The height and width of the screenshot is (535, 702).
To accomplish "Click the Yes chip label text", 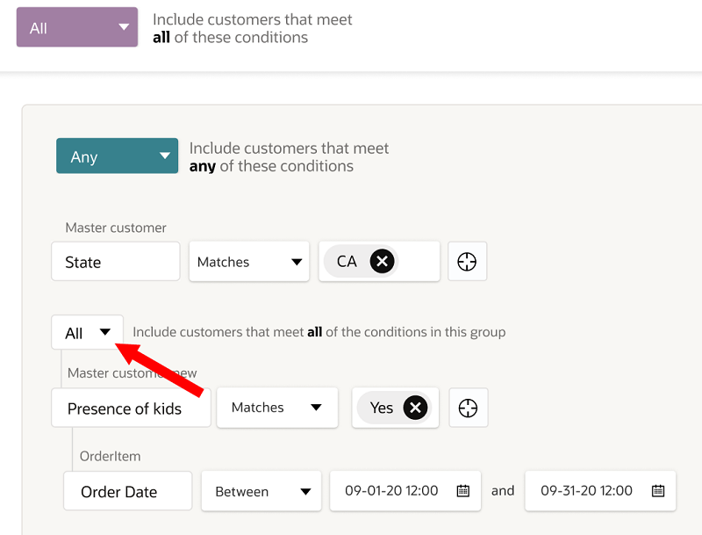I will 382,408.
